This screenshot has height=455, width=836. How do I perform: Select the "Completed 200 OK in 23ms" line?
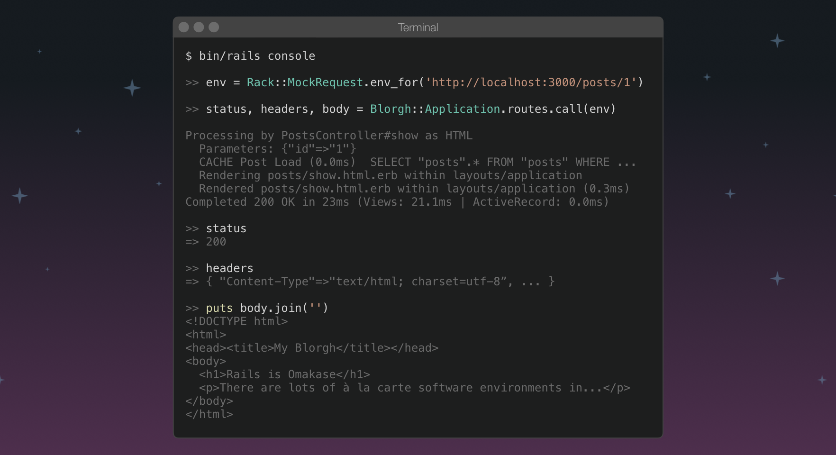pos(397,202)
